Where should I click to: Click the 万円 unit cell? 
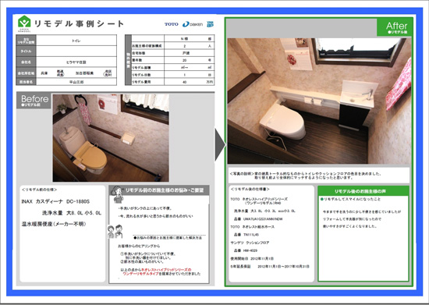coord(209,82)
